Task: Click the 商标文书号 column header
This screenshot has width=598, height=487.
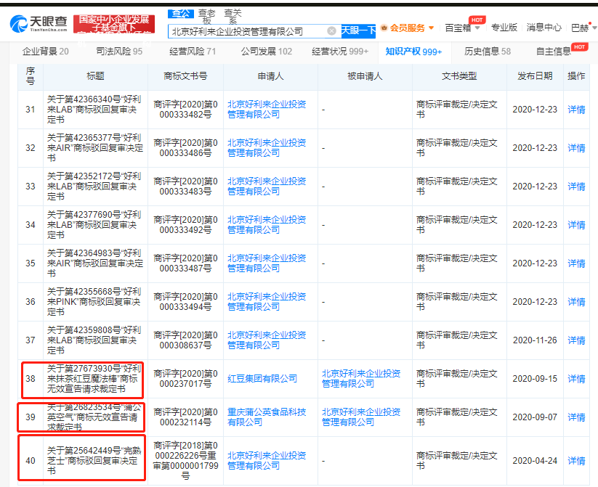Action: click(185, 76)
